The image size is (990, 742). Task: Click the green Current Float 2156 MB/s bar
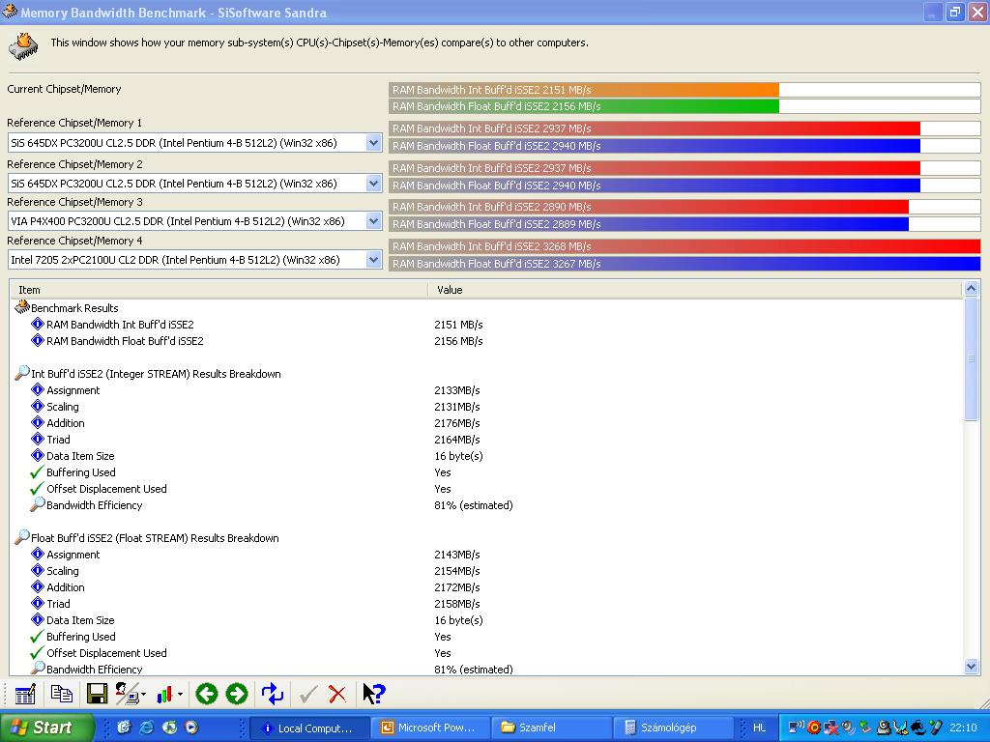click(584, 106)
